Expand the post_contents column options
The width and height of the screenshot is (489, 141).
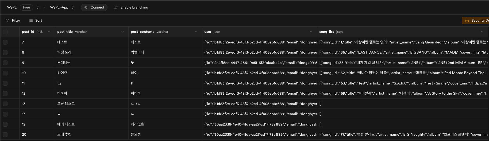[196, 32]
